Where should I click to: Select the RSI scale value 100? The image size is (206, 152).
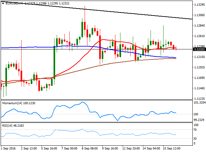point(196,125)
